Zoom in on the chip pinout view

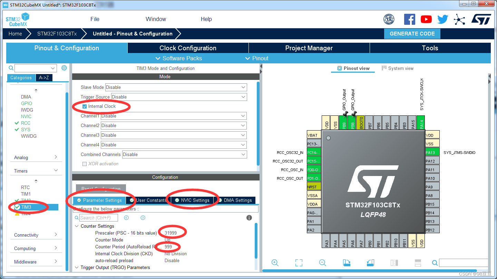275,263
